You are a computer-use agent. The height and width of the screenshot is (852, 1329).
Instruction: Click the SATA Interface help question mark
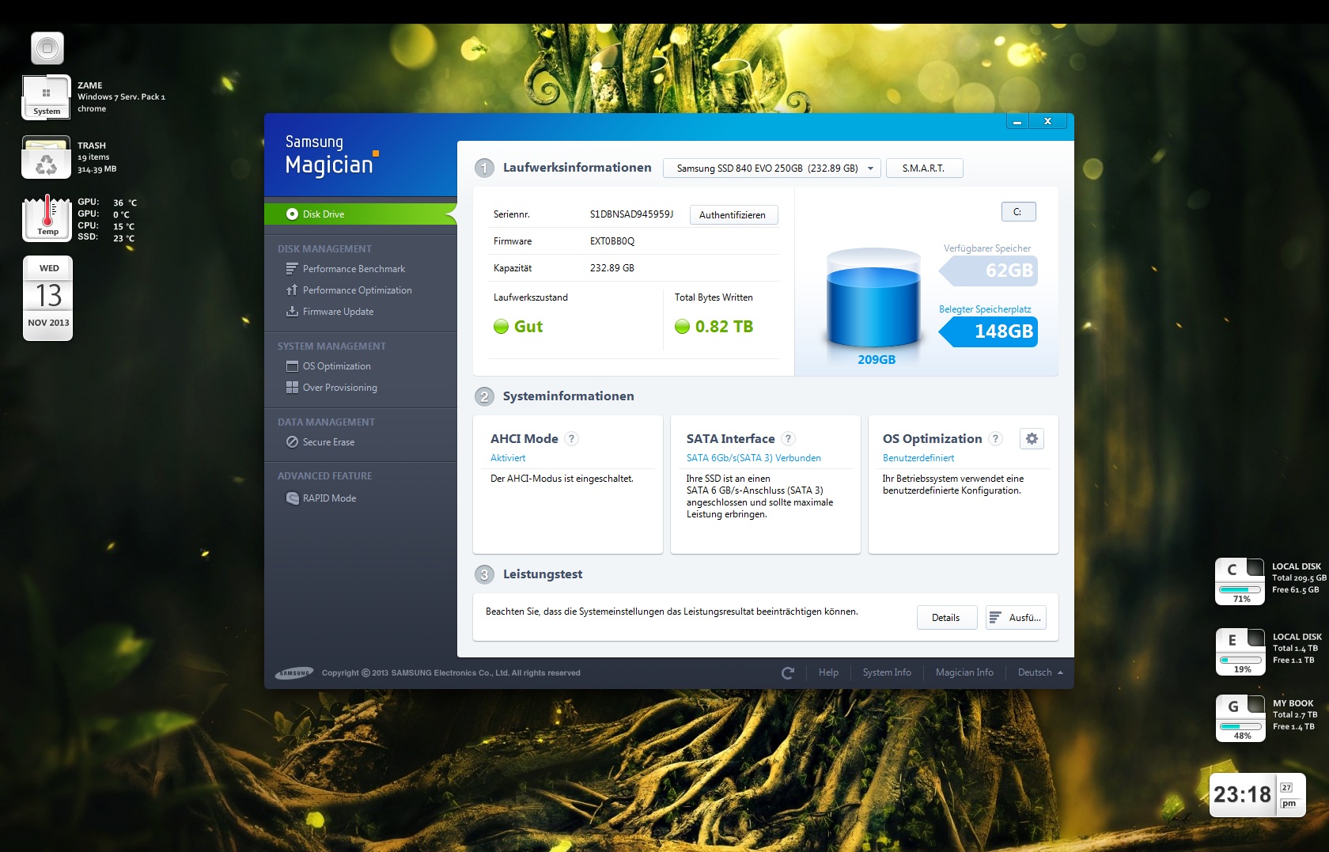[x=788, y=439]
